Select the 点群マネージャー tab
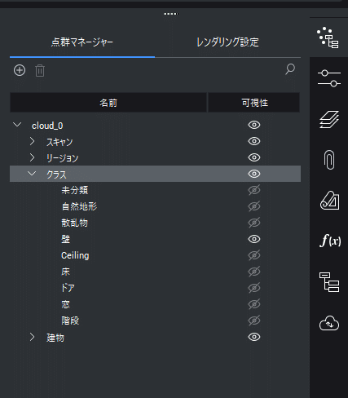 pyautogui.click(x=82, y=42)
